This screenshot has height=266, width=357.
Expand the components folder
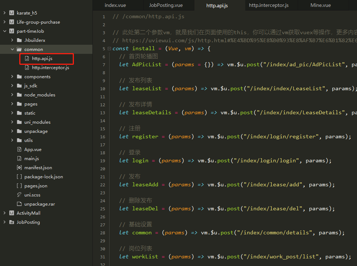(12, 77)
